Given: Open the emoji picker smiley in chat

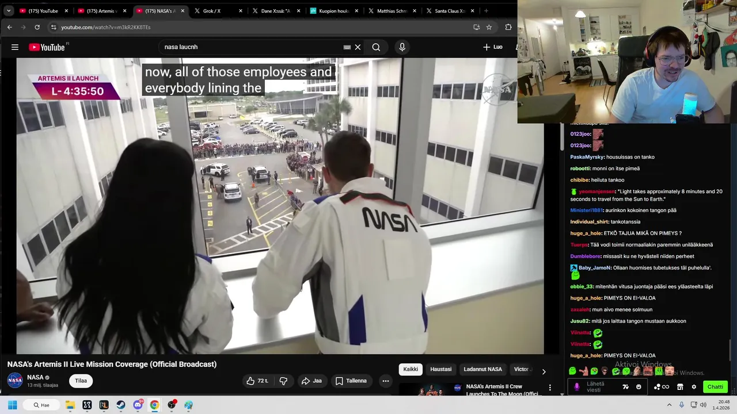Looking at the screenshot, I should [639, 387].
